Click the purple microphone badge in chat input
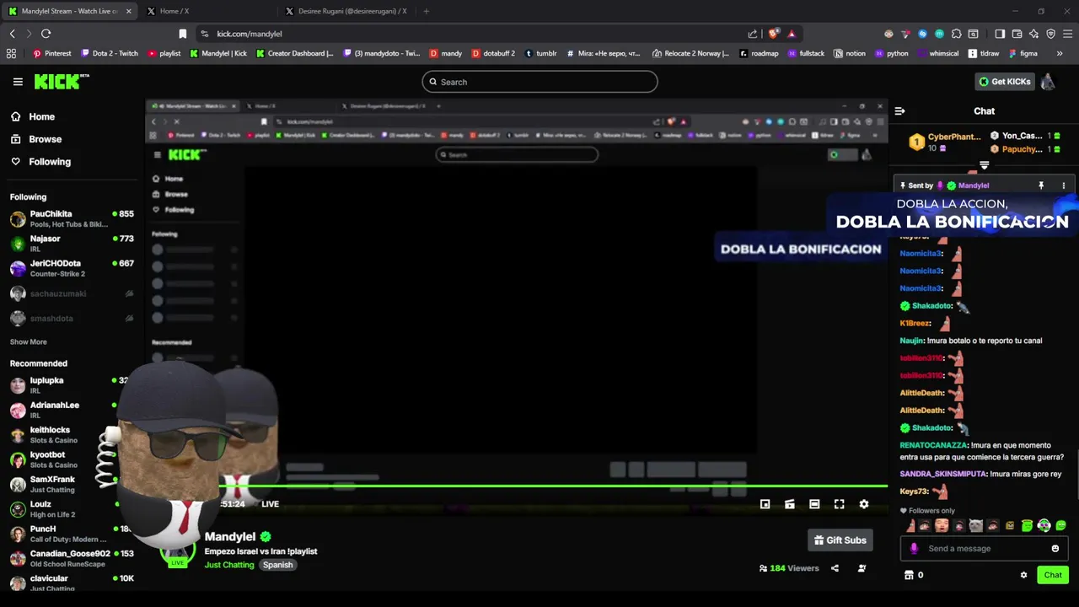 (914, 549)
